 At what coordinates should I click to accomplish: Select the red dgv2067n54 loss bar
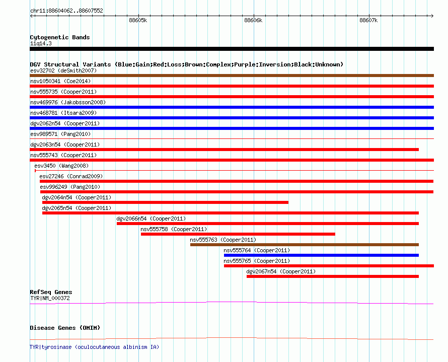click(333, 276)
